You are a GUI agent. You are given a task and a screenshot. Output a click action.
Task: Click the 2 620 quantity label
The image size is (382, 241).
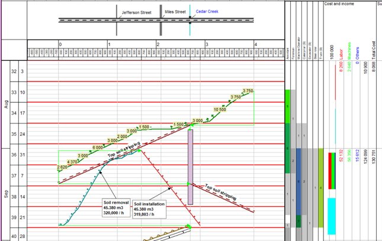62,167
